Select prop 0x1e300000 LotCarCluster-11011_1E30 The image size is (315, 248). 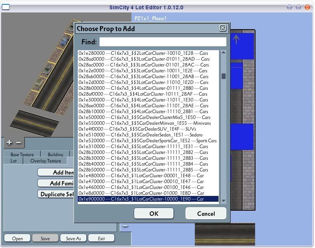point(148,100)
